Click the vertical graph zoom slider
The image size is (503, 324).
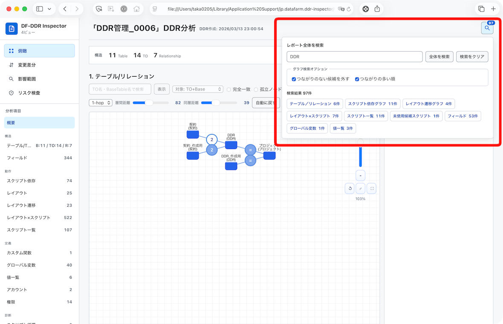[x=361, y=153]
